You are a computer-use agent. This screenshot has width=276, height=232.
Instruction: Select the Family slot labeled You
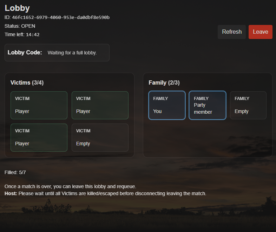(167, 105)
